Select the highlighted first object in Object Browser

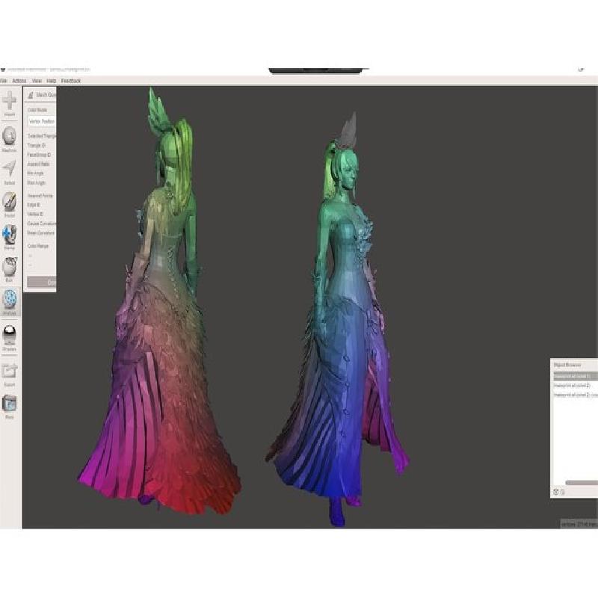576,376
